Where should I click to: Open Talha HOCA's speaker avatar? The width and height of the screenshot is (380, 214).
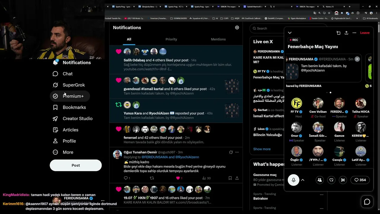[x=361, y=103]
